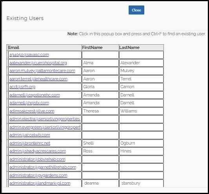Open administrator@garnethillrehab.com link
The height and width of the screenshot is (194, 209).
tap(43, 167)
